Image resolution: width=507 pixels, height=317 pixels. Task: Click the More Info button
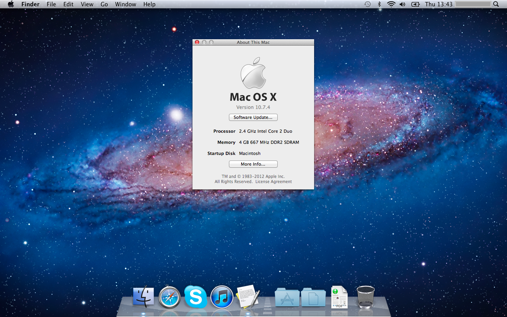click(253, 164)
